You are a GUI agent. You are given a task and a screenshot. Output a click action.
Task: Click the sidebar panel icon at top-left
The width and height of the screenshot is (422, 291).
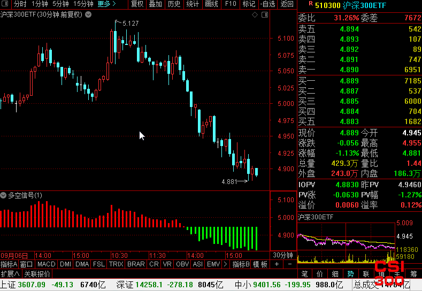tap(5, 4)
